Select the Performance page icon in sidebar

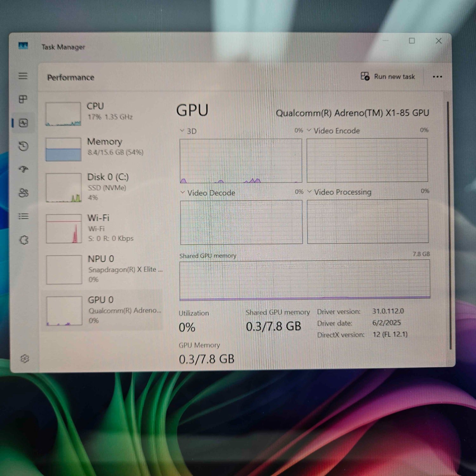coord(23,123)
